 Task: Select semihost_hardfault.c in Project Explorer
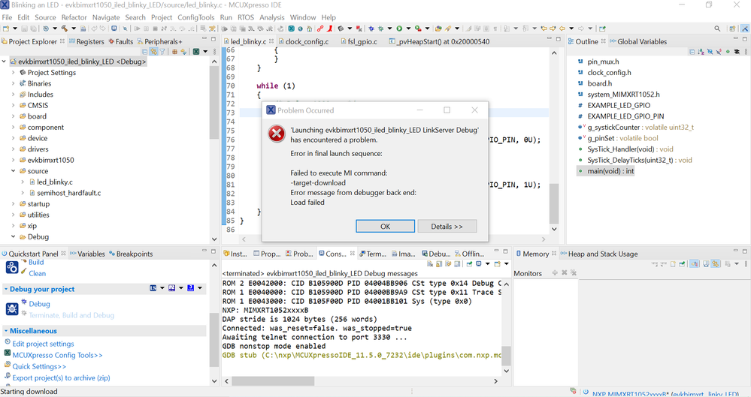[69, 193]
